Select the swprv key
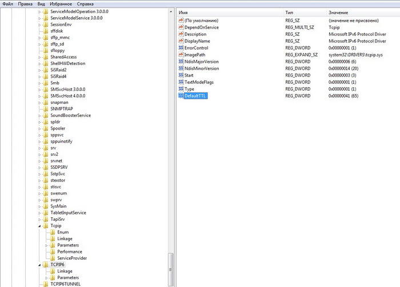The image size is (400, 287). [56, 200]
